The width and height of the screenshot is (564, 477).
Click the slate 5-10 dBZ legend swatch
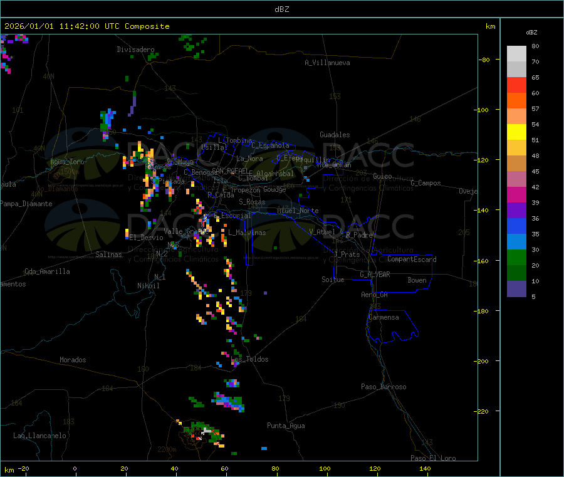tap(516, 289)
